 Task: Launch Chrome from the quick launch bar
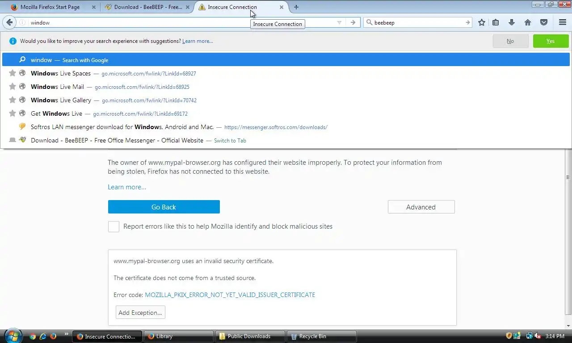[33, 336]
